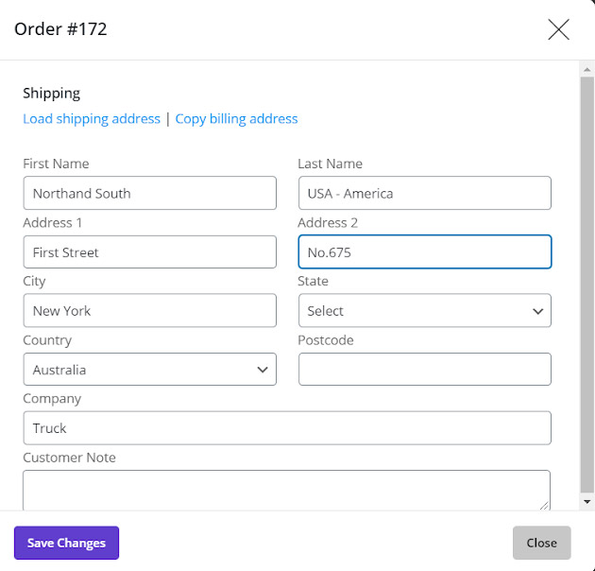Close the Order #172 dialog with X icon
Screen dimensions: 595x571
(558, 29)
